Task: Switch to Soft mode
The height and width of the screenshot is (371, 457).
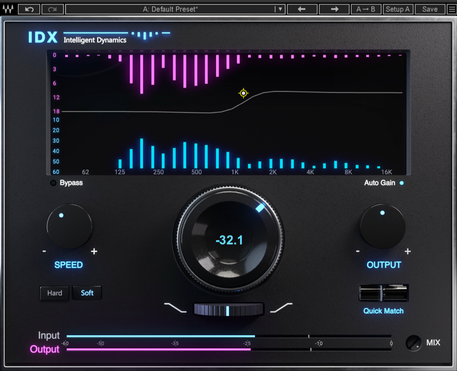Action: pyautogui.click(x=87, y=293)
